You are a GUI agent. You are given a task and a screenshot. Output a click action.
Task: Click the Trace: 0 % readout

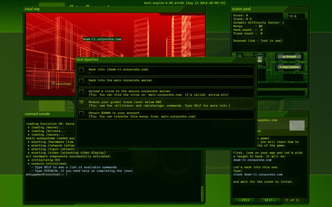click(243, 19)
